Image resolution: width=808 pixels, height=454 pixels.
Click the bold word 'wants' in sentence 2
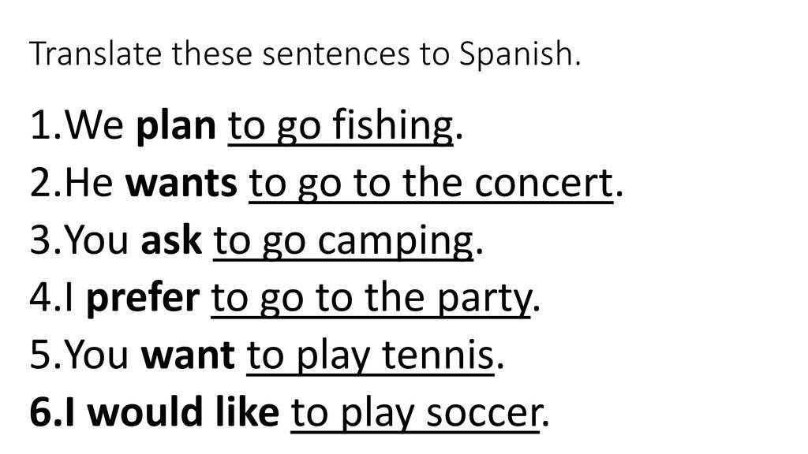point(181,183)
